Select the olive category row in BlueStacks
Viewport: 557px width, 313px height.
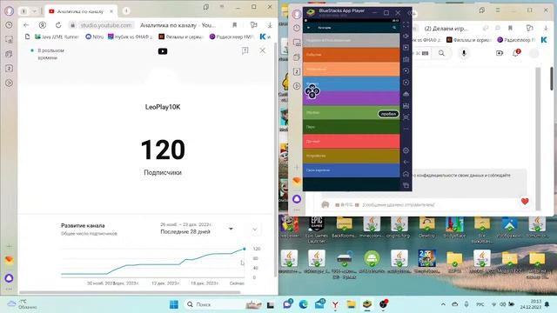coord(351,156)
